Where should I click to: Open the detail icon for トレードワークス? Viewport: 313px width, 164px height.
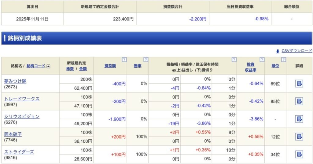click(x=299, y=101)
